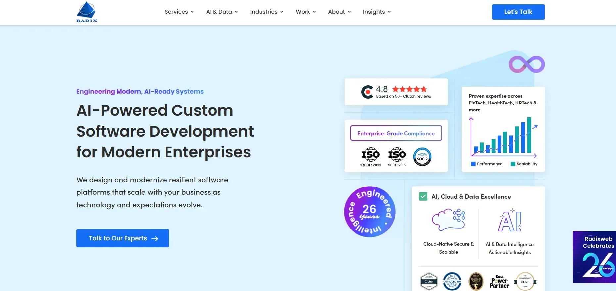The image size is (616, 291).
Task: Expand the About dropdown chevron
Action: point(349,12)
